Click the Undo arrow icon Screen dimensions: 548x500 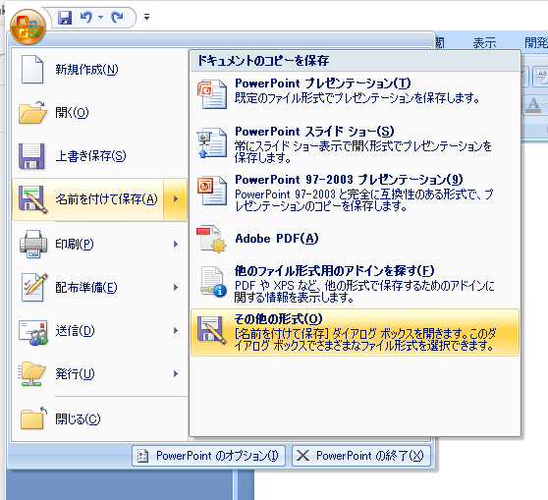click(x=86, y=17)
